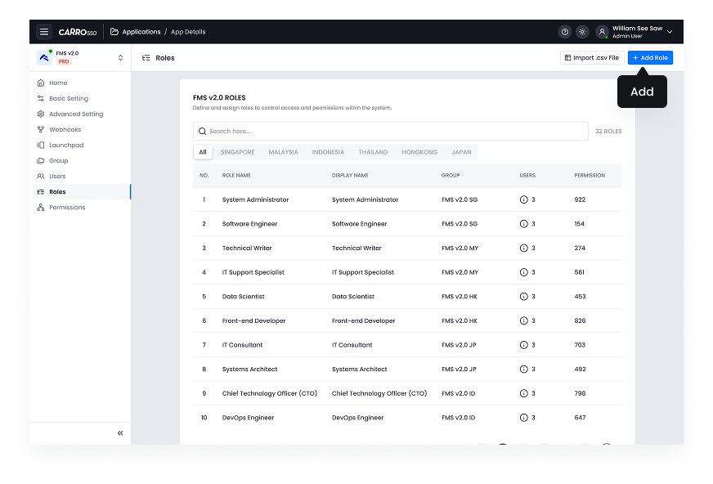Open Permissions in the sidebar
713x484 pixels.
coord(67,208)
